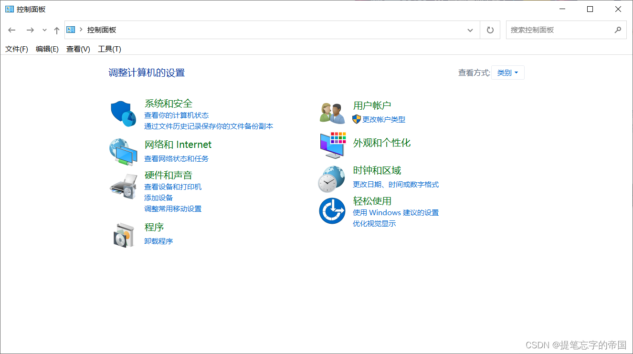Open the Hardware and Sound printer icon
This screenshot has width=633, height=354.
[124, 186]
